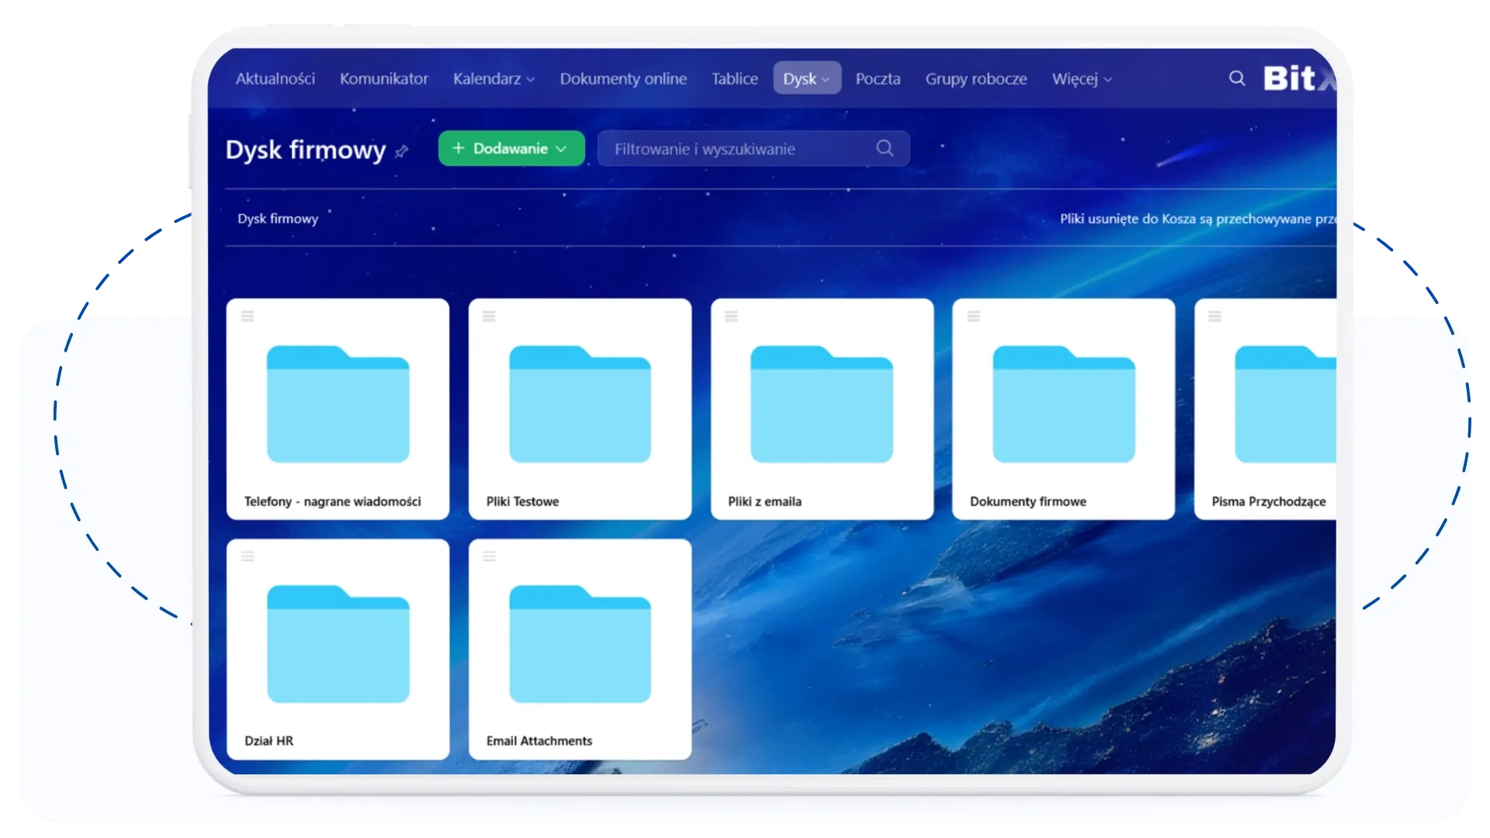
Task: Open the hamburger menu on Pliki Testowe card
Action: click(x=489, y=316)
